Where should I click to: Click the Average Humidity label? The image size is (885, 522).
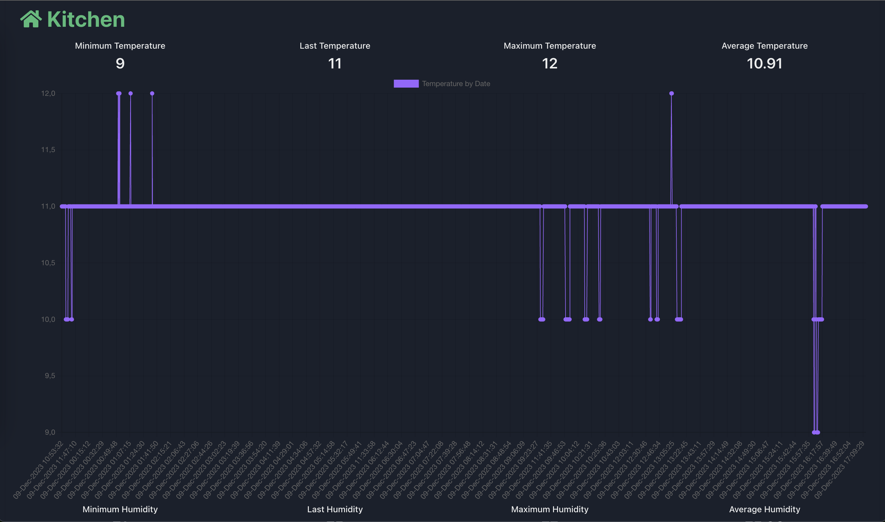[x=764, y=509]
